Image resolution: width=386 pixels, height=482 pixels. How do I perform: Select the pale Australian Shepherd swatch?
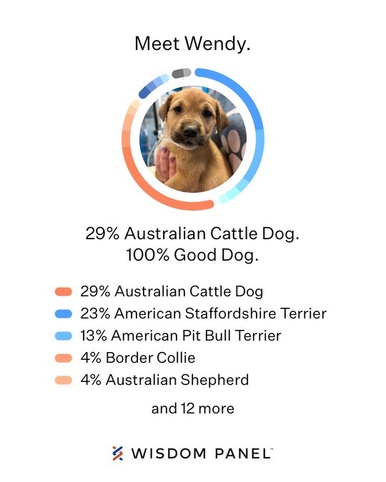[64, 380]
